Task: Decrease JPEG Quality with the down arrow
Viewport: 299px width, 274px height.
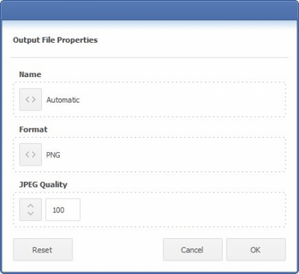Action: click(x=31, y=213)
